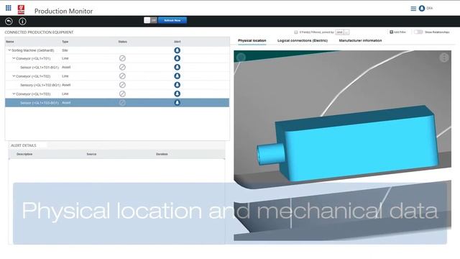Image resolution: width=460 pixels, height=259 pixels.
Task: Click status icon for Conveyor T02
Action: [x=122, y=76]
